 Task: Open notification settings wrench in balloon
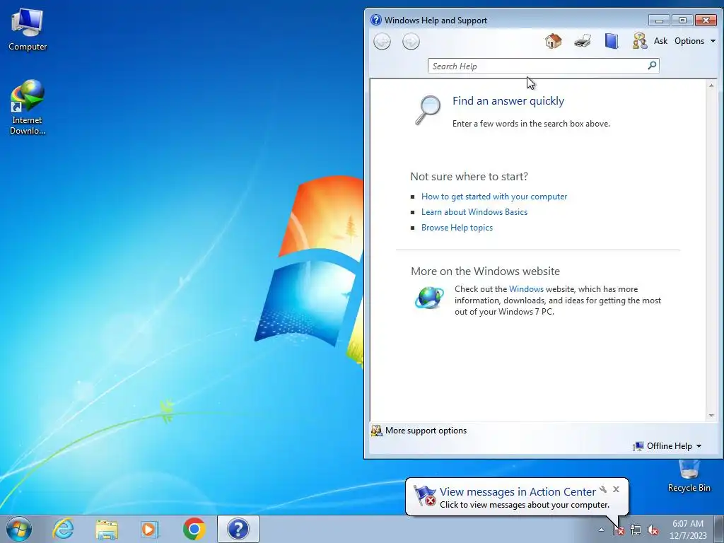[603, 489]
